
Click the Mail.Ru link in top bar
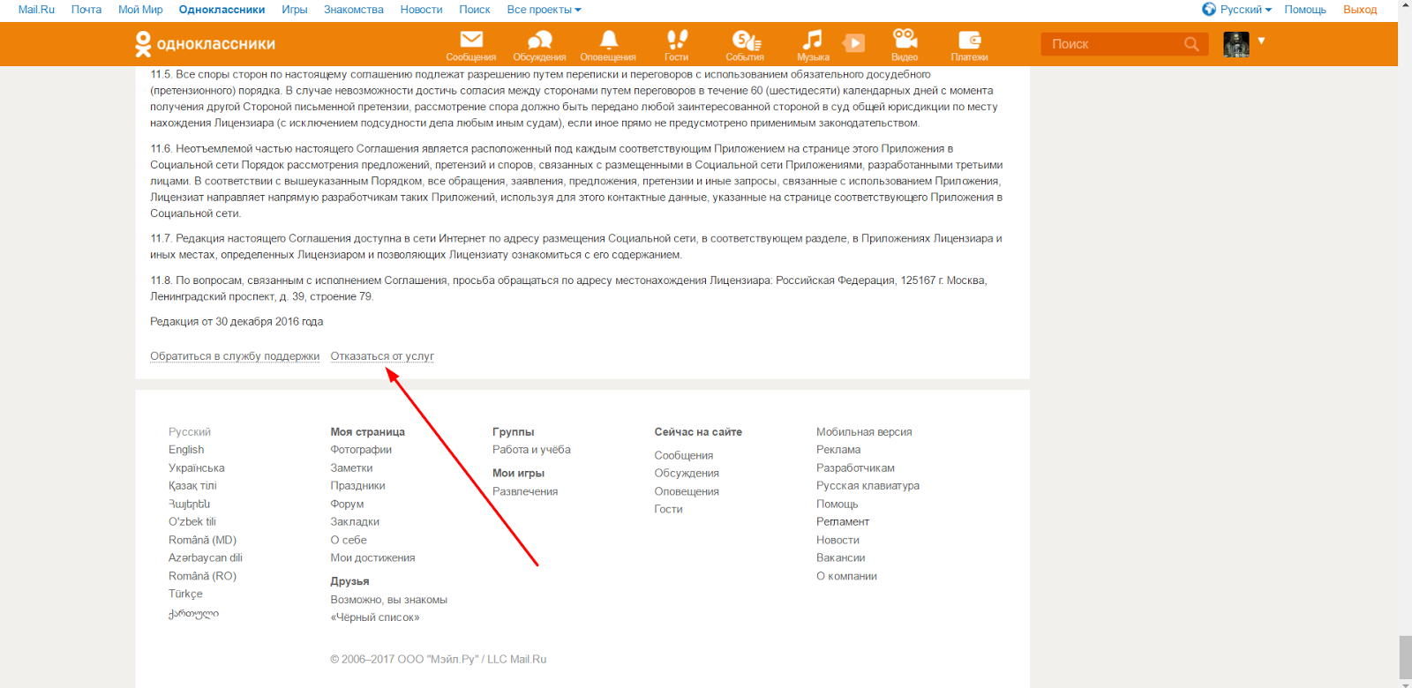point(36,10)
